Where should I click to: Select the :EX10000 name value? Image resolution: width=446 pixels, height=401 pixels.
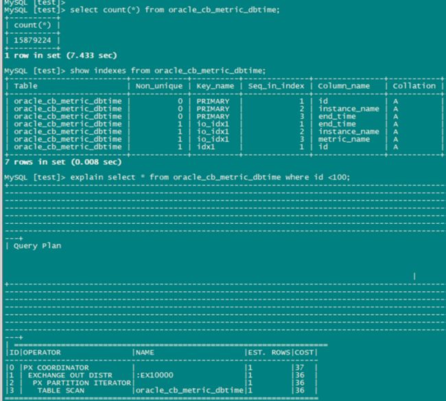(155, 375)
